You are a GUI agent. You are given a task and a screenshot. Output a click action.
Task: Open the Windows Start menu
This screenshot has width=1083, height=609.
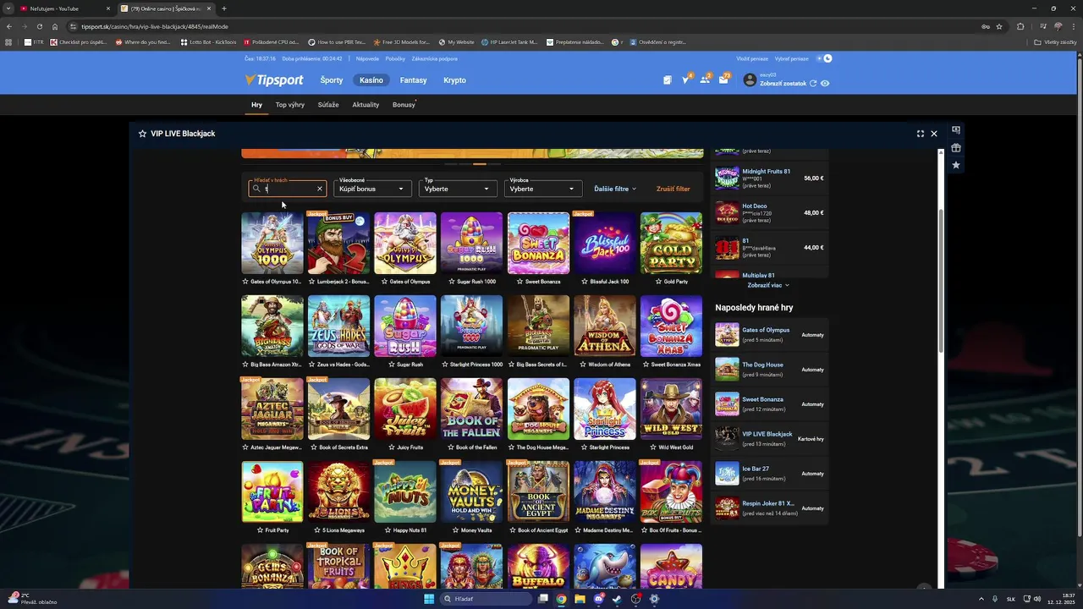click(x=429, y=599)
